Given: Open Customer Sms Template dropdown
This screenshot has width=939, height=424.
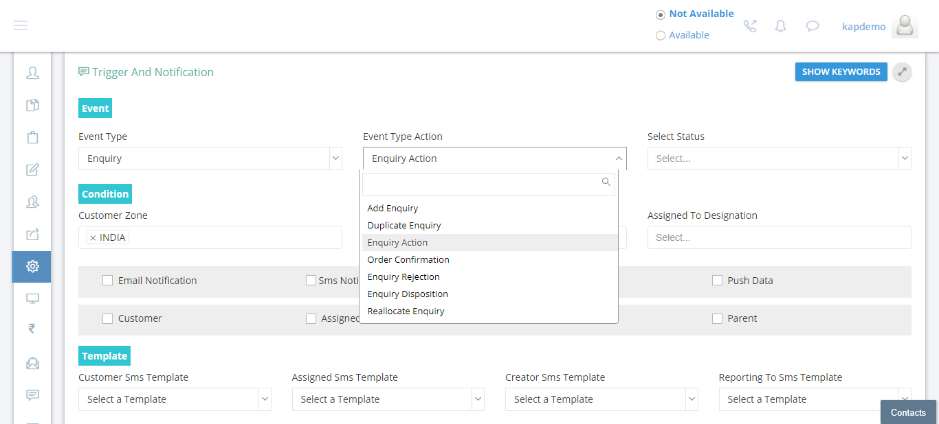Looking at the screenshot, I should tap(175, 399).
